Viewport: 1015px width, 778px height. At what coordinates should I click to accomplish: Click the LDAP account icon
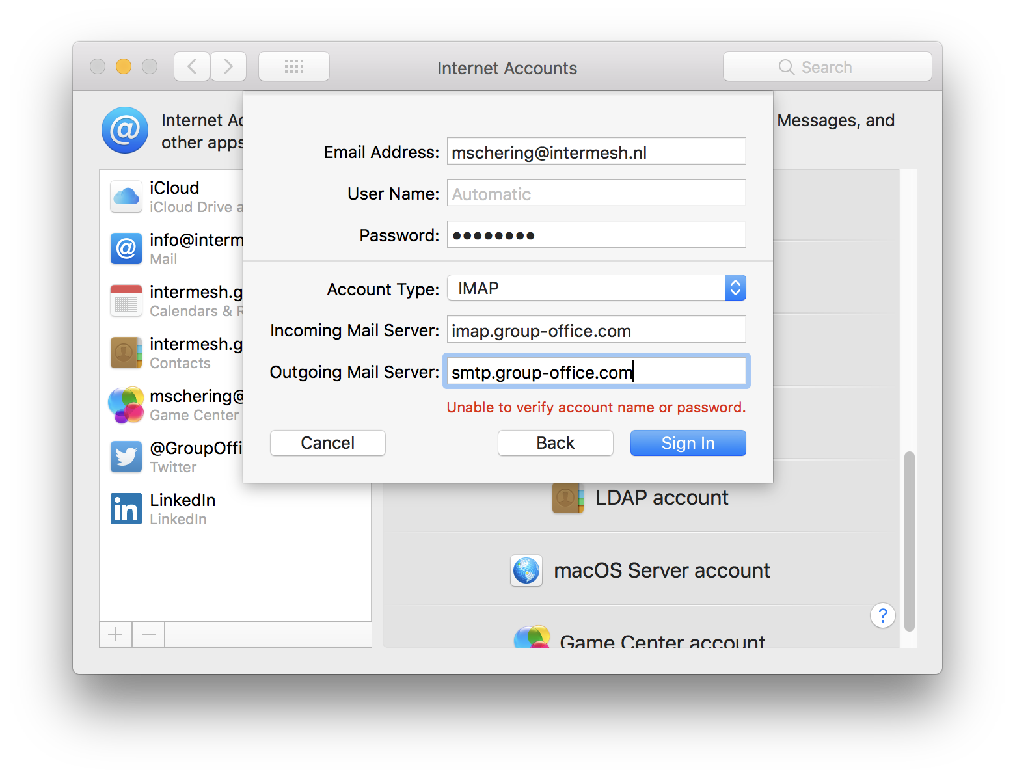click(568, 498)
